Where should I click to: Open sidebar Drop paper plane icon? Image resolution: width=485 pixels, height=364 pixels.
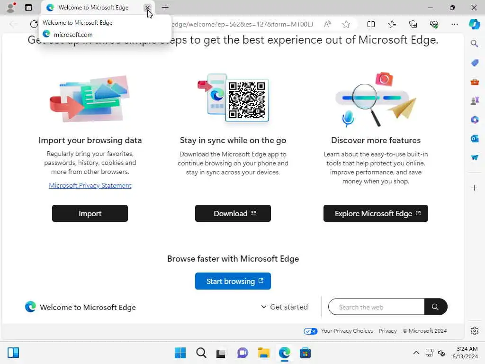click(x=475, y=157)
